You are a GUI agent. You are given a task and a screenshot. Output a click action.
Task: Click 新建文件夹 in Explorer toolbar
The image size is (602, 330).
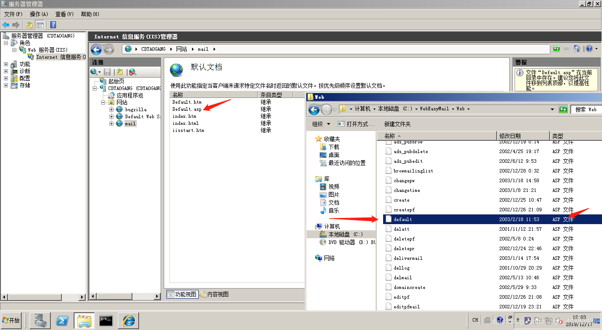pyautogui.click(x=397, y=124)
